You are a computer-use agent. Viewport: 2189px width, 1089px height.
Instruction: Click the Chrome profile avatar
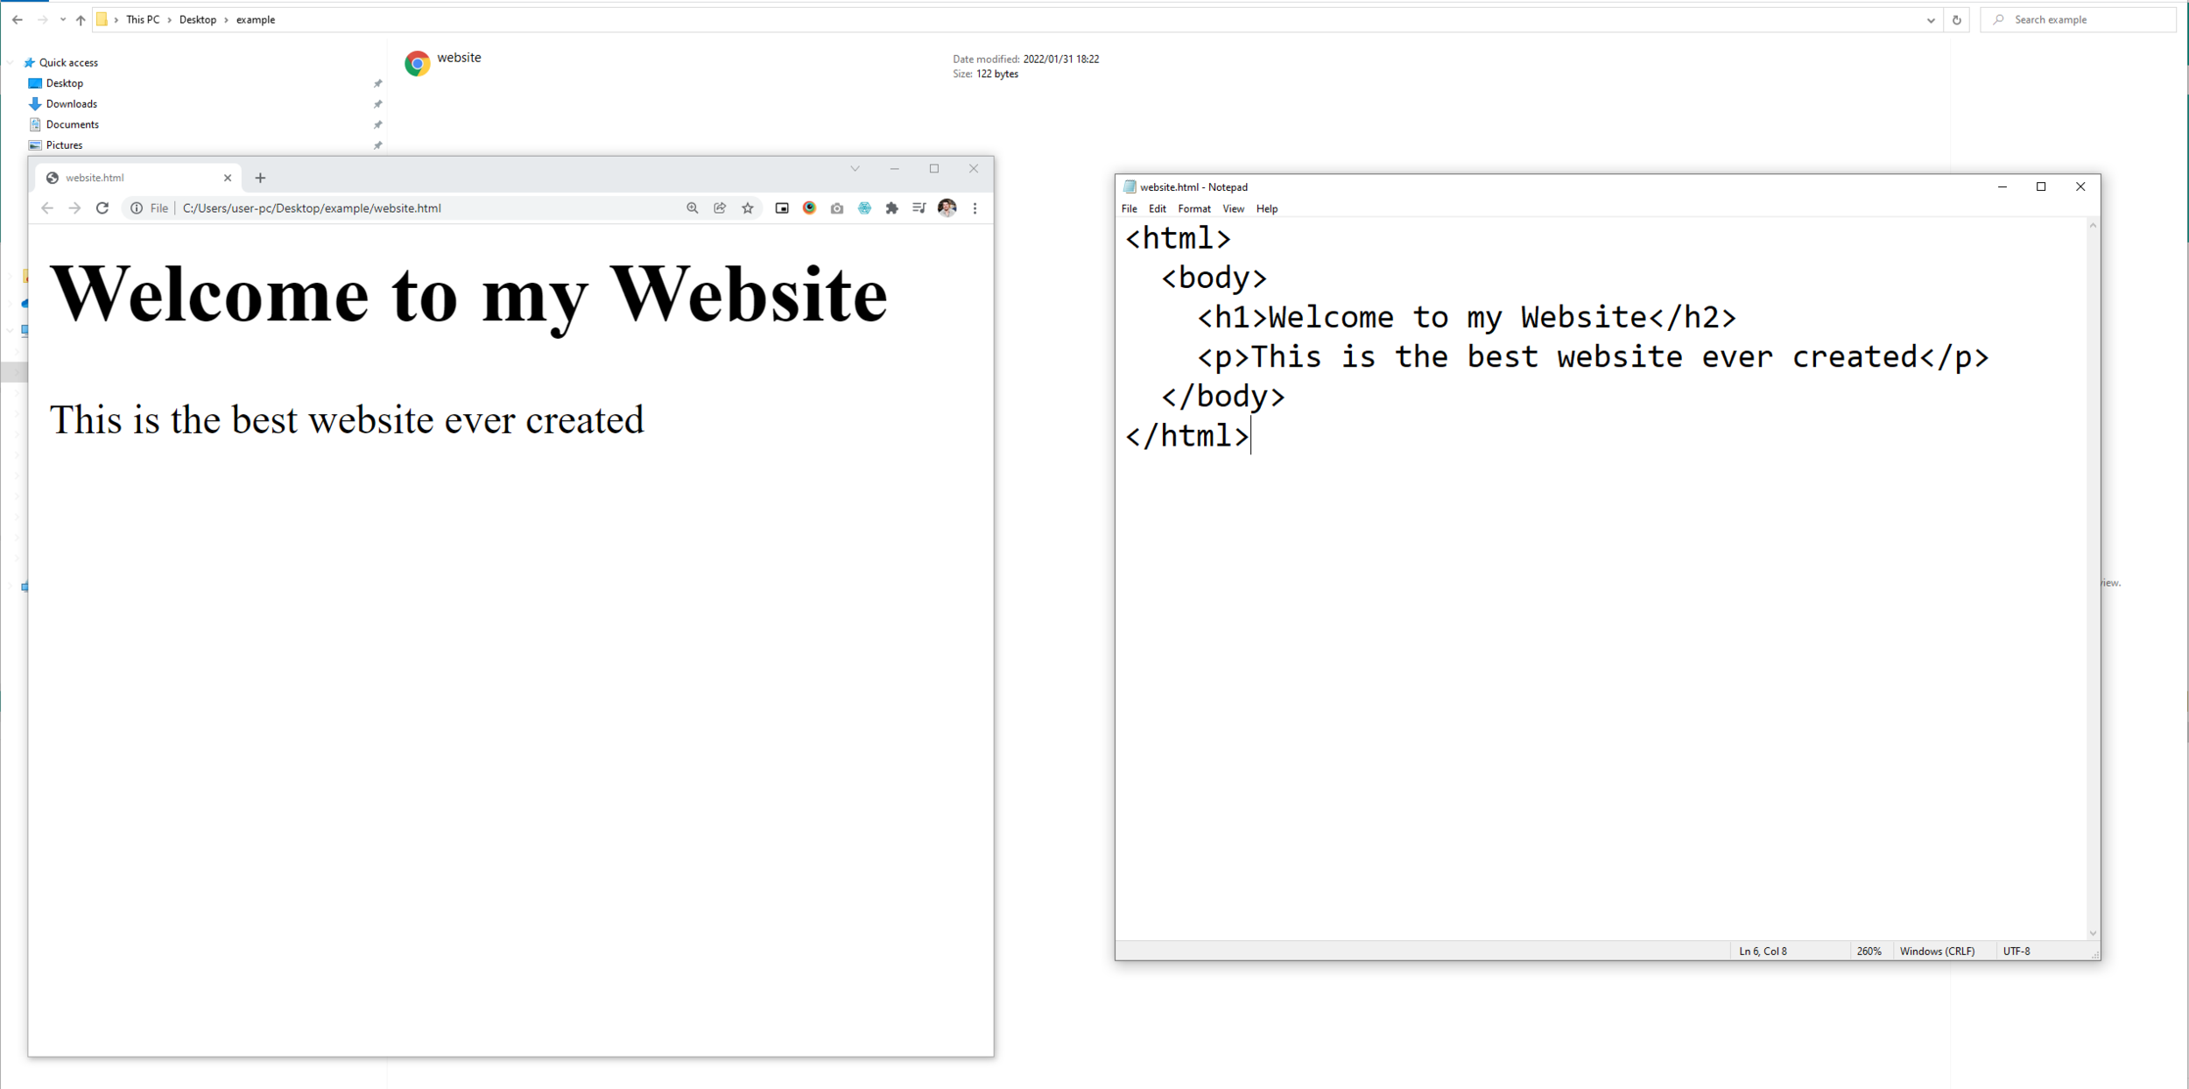coord(947,208)
